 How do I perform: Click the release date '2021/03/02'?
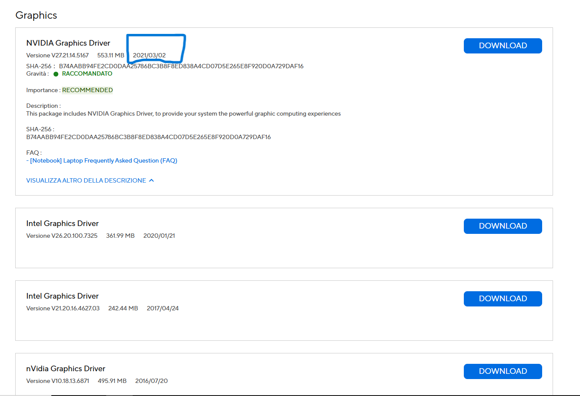pos(149,55)
